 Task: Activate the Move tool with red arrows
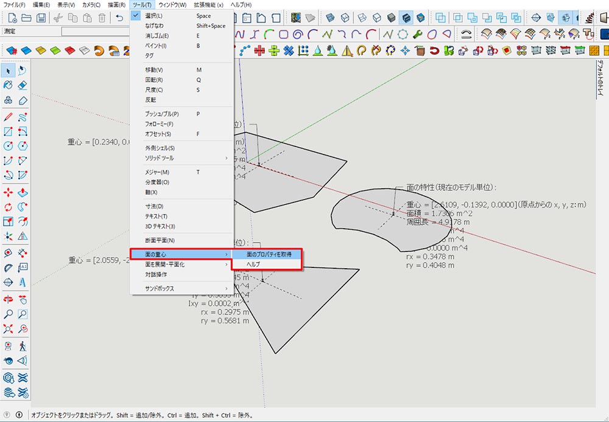8,192
